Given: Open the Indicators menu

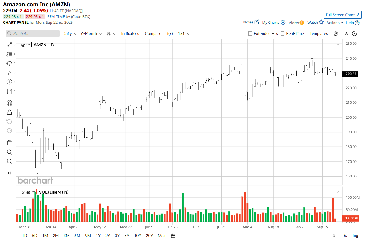Looking at the screenshot, I should (130, 34).
